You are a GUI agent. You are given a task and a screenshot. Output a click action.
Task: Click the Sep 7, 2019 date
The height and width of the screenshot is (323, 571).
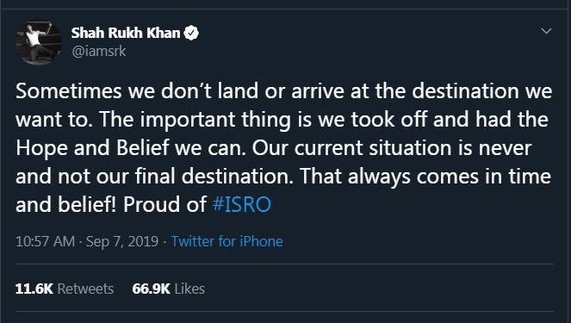point(122,241)
